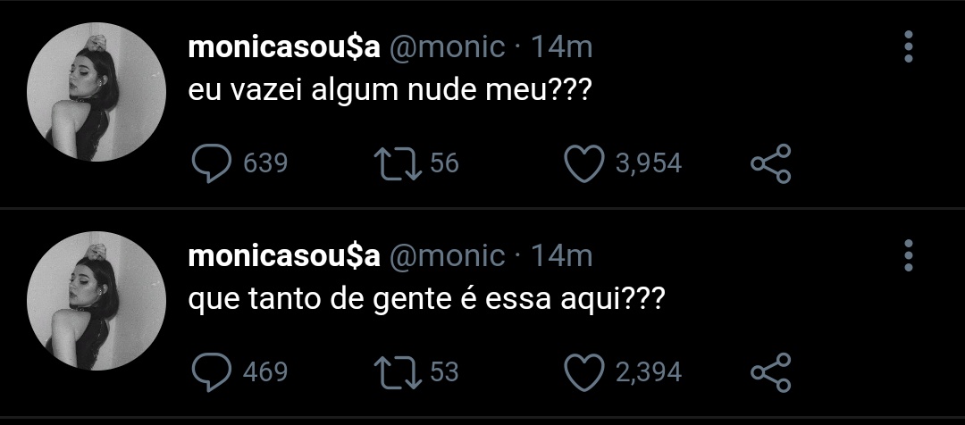This screenshot has height=425, width=965.
Task: Open monicasou$a display name in second tweet
Action: [x=284, y=256]
